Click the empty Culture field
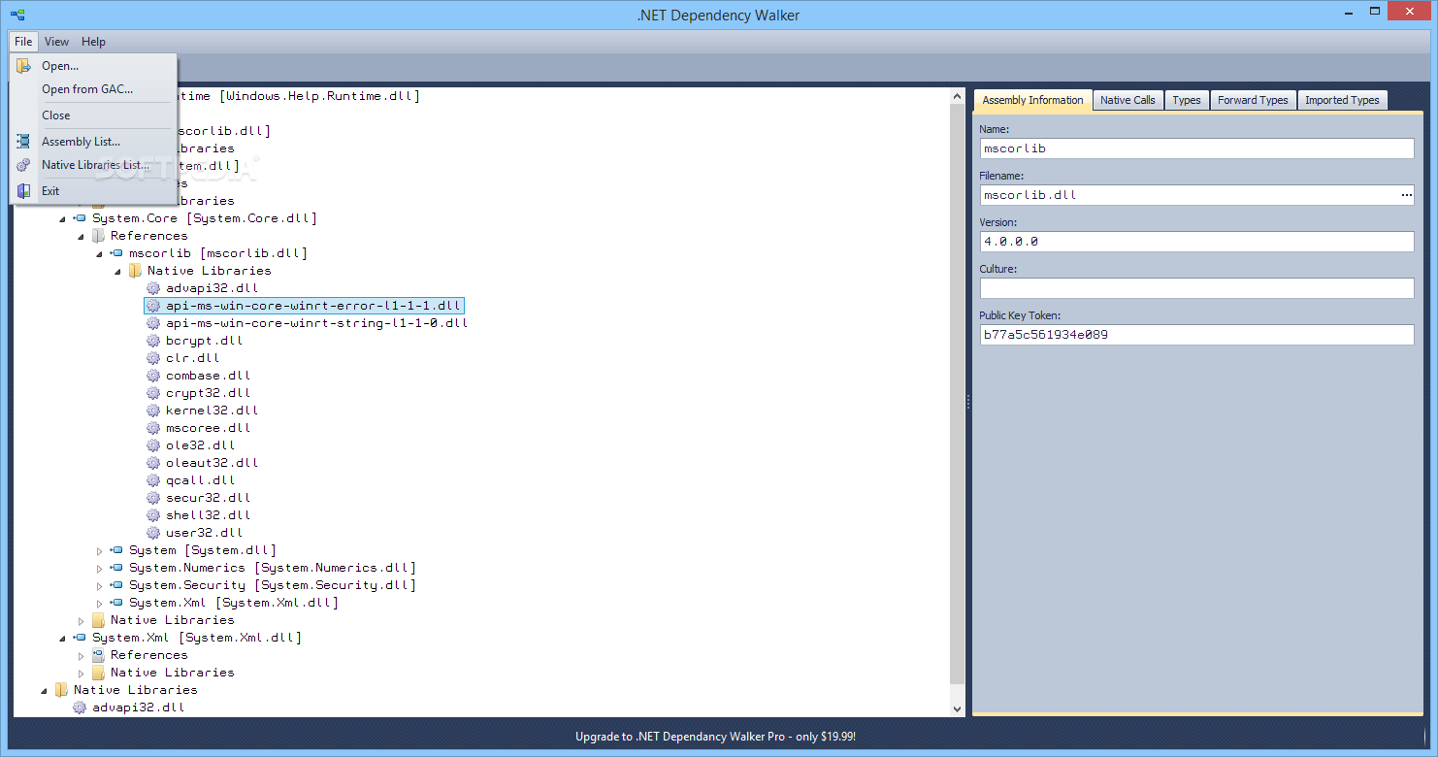This screenshot has height=757, width=1438. pyautogui.click(x=1196, y=288)
